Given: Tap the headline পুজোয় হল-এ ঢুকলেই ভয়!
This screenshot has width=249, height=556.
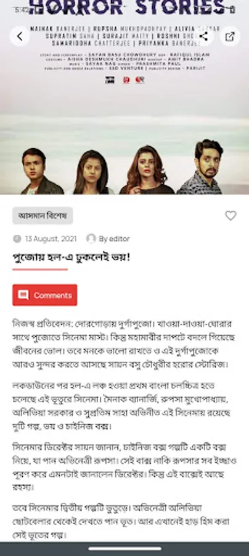Looking at the screenshot, I should [71, 257].
